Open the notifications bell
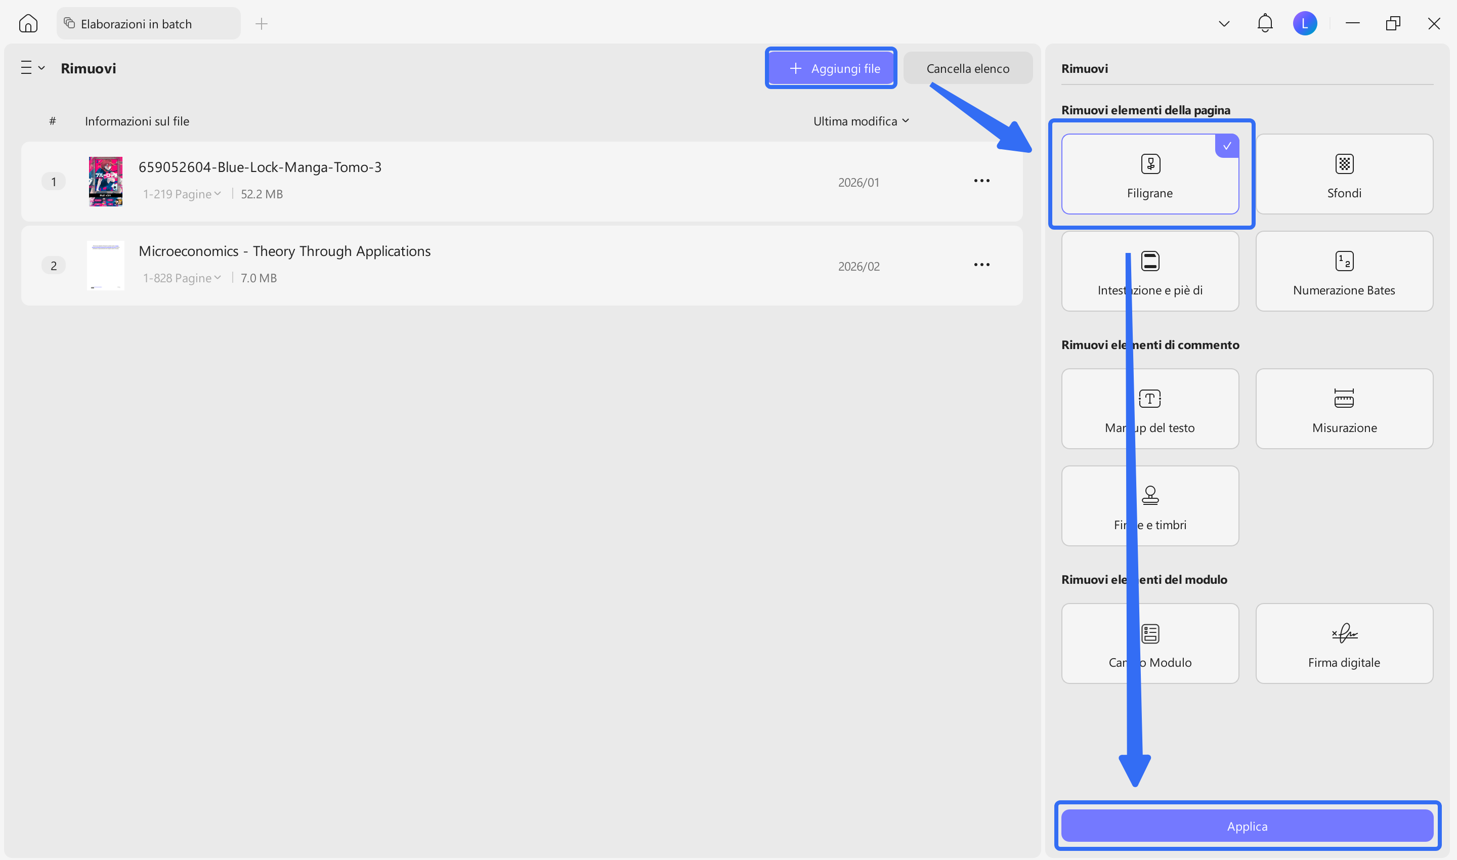 pos(1265,23)
